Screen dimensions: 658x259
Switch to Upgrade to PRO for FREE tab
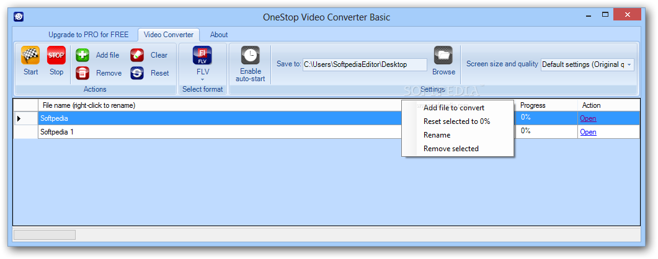coord(89,35)
